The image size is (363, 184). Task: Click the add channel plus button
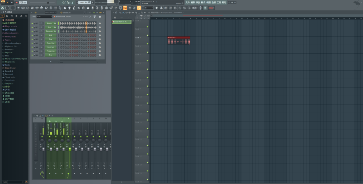coord(51,61)
